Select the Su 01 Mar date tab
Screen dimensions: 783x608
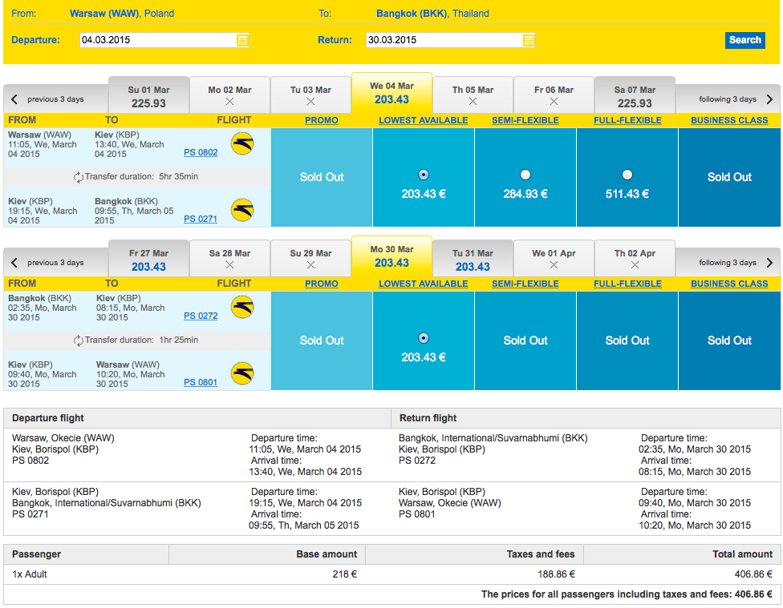tap(148, 97)
